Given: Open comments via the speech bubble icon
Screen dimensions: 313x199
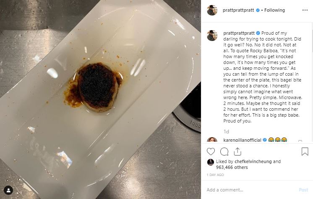Looking at the screenshot, I should [224, 152].
